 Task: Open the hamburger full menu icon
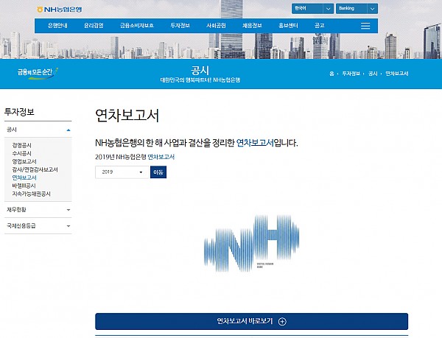coord(365,26)
